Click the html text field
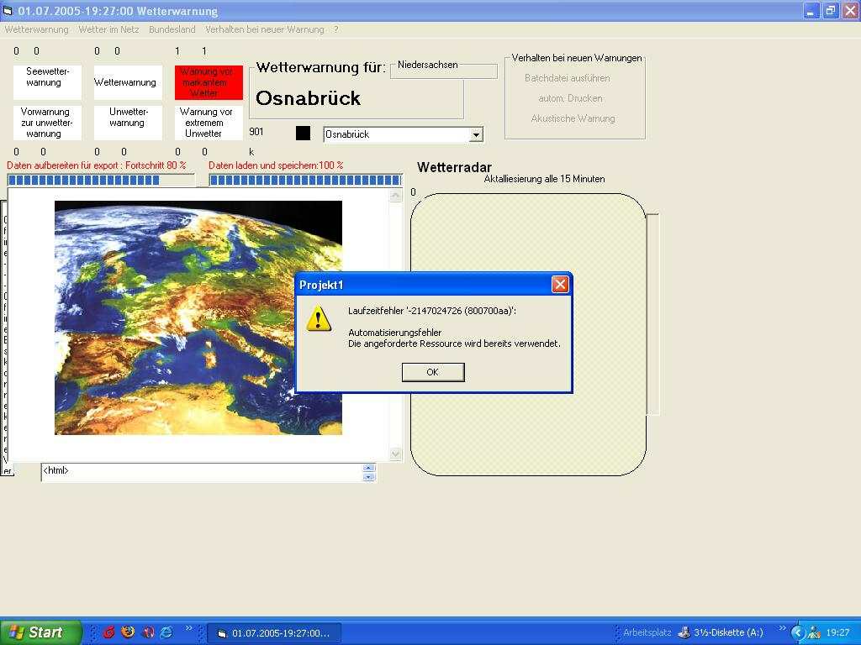The image size is (861, 645). (x=202, y=472)
